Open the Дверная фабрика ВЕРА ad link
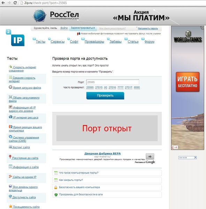206x209 pixels. (x=102, y=153)
